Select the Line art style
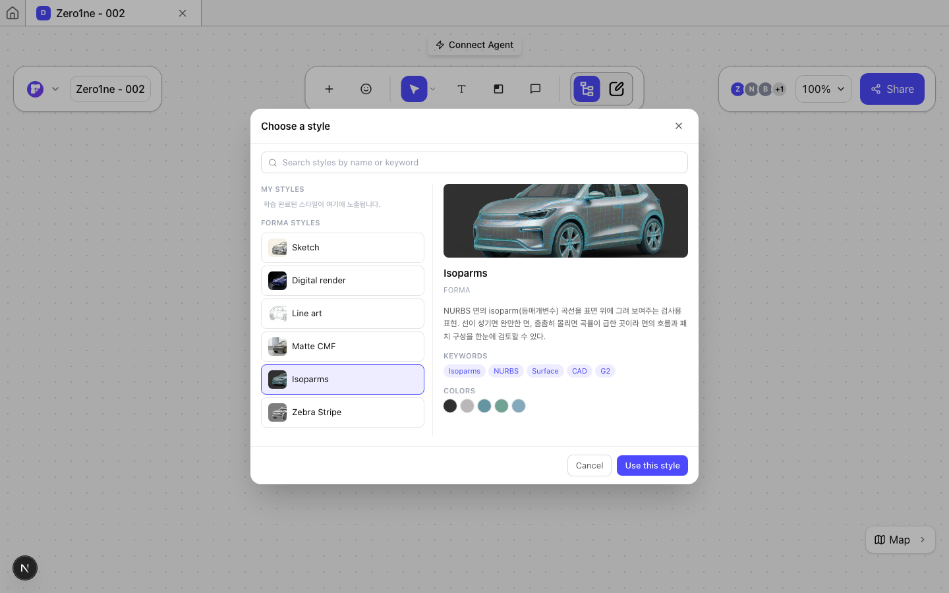The image size is (949, 593). click(x=343, y=314)
